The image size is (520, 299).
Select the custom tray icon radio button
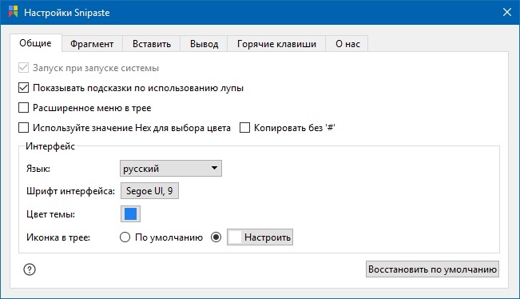[x=216, y=237]
